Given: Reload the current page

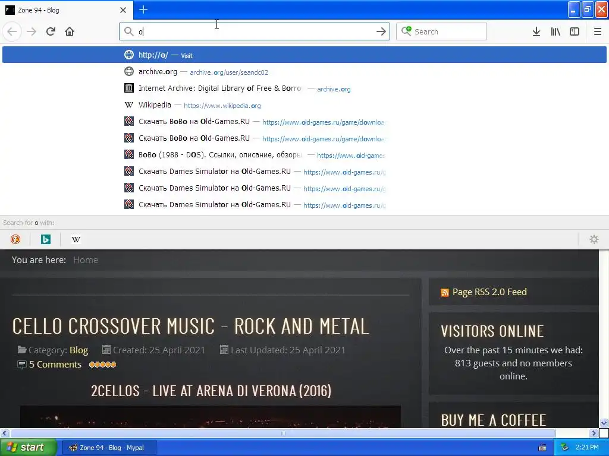Looking at the screenshot, I should 51,31.
